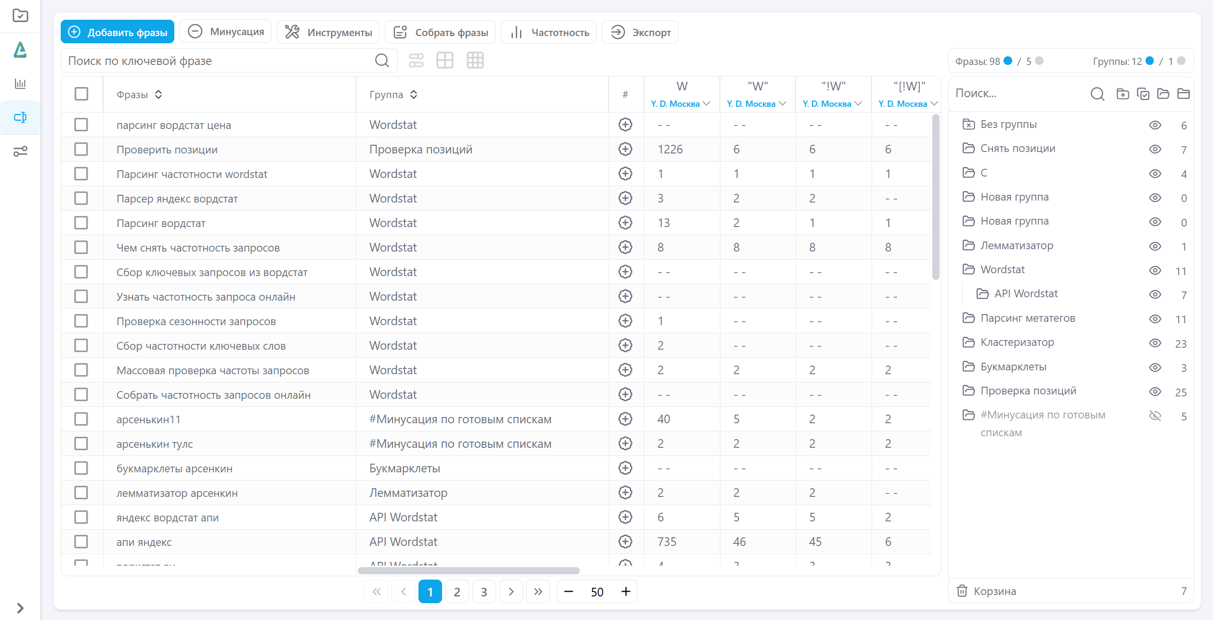The height and width of the screenshot is (620, 1213).
Task: Go to page 2 of results
Action: click(x=457, y=592)
